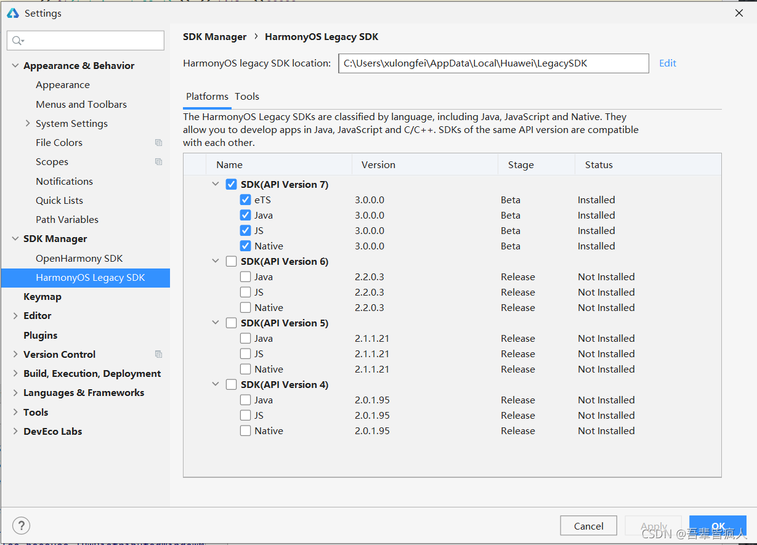Click the Status column header
This screenshot has height=545, width=757.
tap(649, 165)
